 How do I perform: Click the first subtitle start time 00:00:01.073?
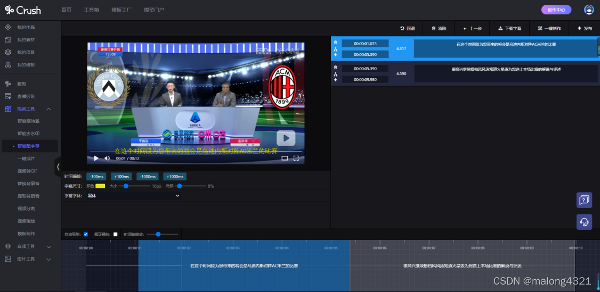coord(365,44)
